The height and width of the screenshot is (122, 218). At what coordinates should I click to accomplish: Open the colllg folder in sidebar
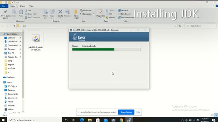[10, 61]
